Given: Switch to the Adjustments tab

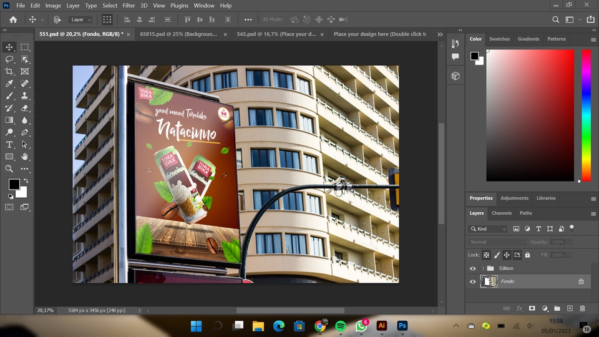Looking at the screenshot, I should 514,198.
